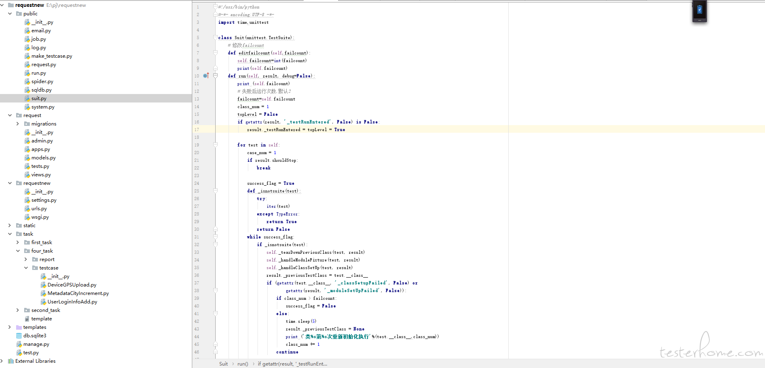Click the log.py file icon
Screen dimensions: 765x368
point(27,48)
